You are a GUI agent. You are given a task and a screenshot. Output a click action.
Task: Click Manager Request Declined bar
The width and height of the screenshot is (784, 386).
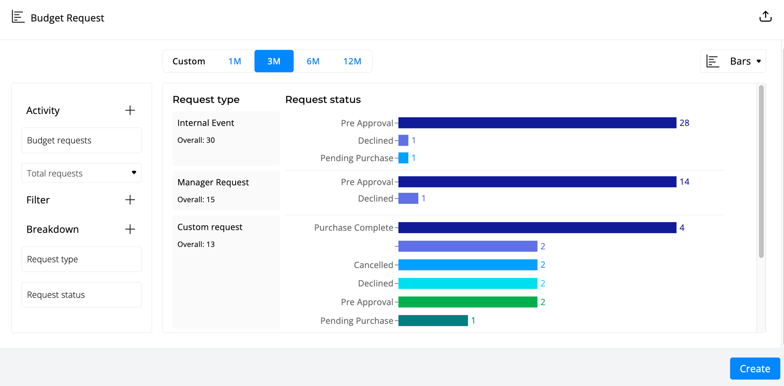pyautogui.click(x=408, y=198)
